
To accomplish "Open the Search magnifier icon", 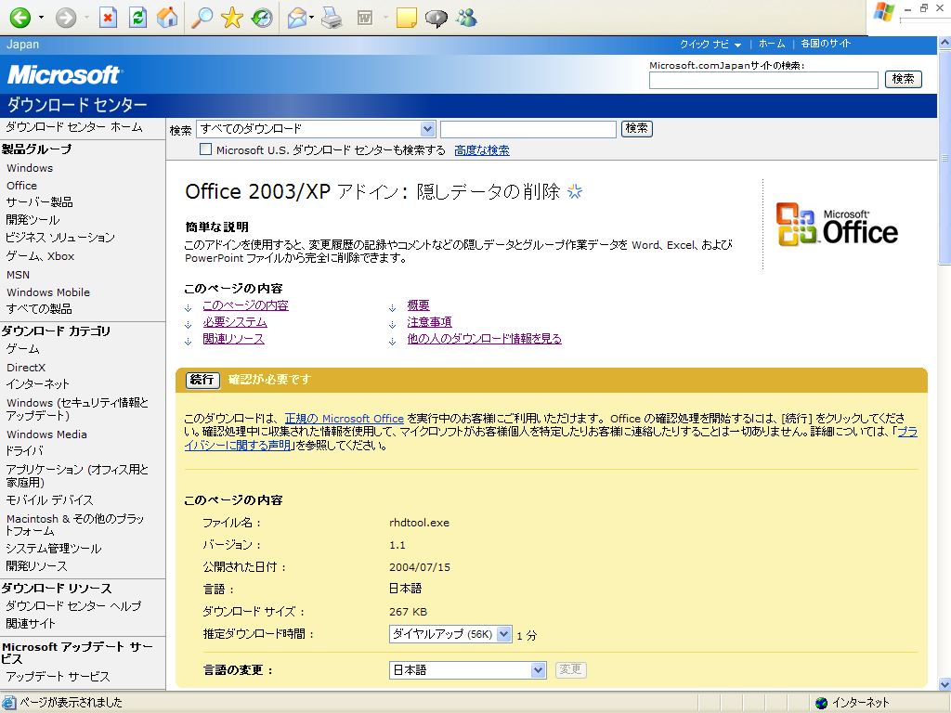I will 201,18.
